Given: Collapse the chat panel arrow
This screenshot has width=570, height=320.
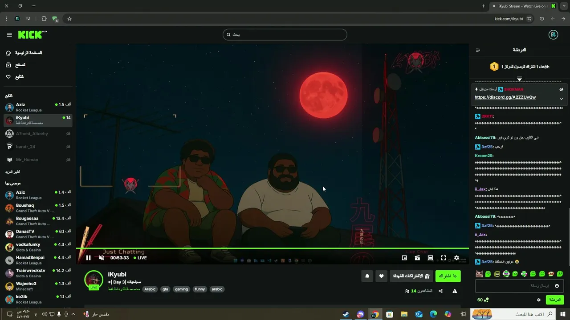Looking at the screenshot, I should tap(478, 50).
